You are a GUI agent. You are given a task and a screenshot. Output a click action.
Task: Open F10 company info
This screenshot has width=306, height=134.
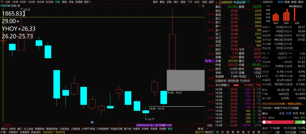click(190, 2)
